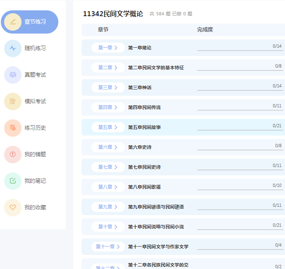The height and width of the screenshot is (269, 285).
Task: Select 第二章民间文学的基本特征 title
Action: tap(156, 68)
